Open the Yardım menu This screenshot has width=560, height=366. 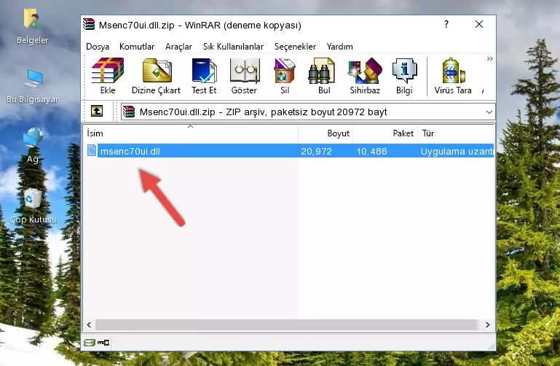339,47
